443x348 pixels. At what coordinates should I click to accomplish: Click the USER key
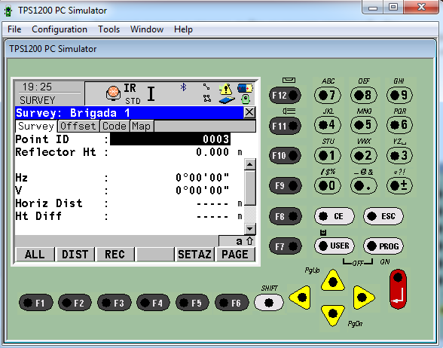pyautogui.click(x=335, y=246)
